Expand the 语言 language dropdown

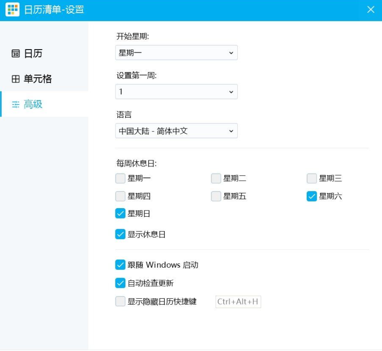click(176, 131)
